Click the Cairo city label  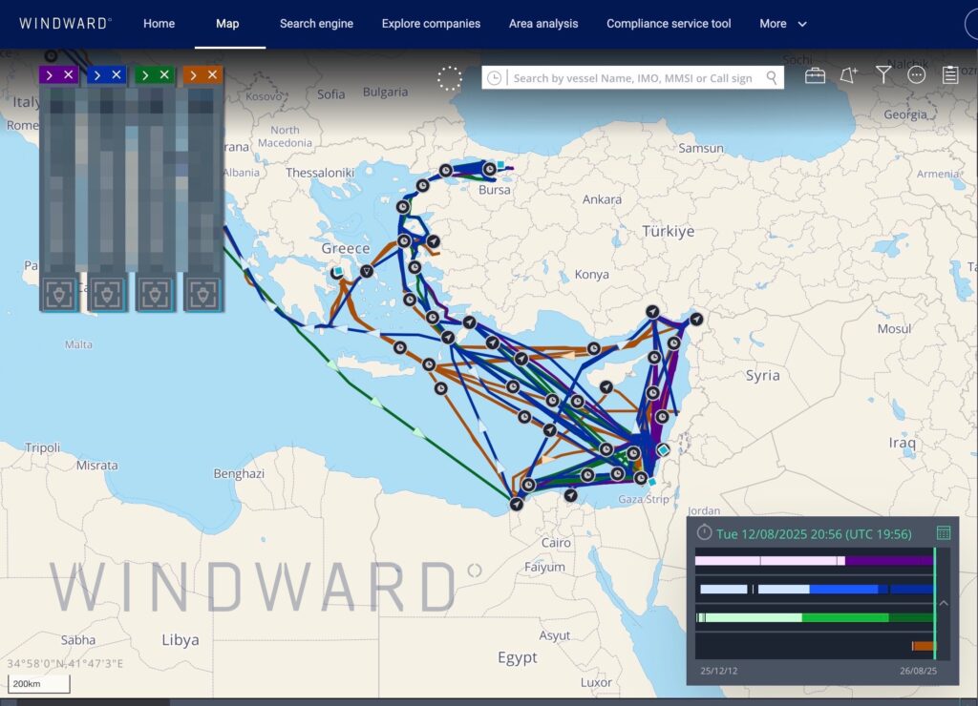point(556,543)
